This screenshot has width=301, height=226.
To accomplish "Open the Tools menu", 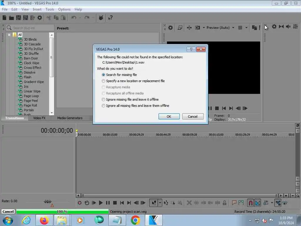I will pyautogui.click(x=50, y=9).
